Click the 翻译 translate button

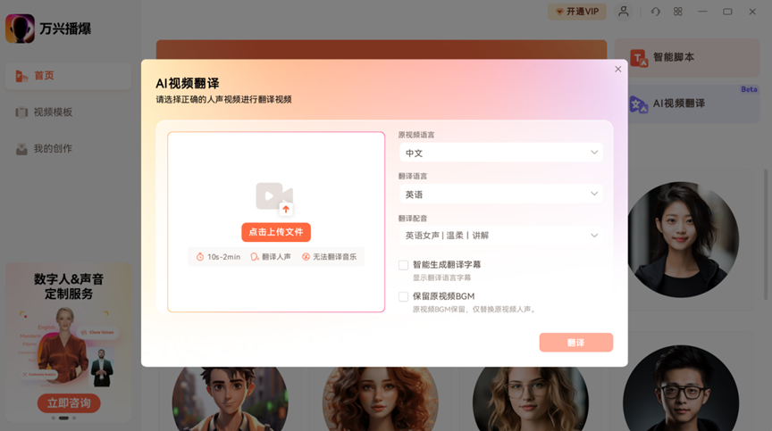[x=576, y=343]
